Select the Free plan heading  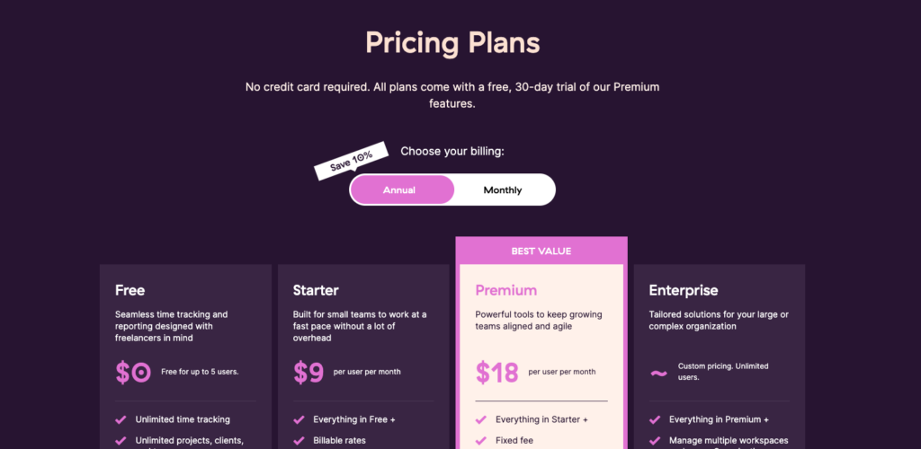pos(130,290)
